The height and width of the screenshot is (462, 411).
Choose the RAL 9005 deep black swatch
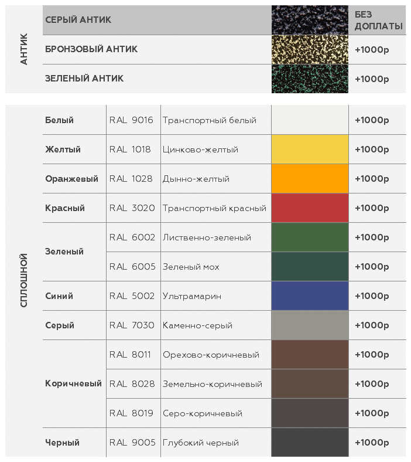[x=310, y=443]
